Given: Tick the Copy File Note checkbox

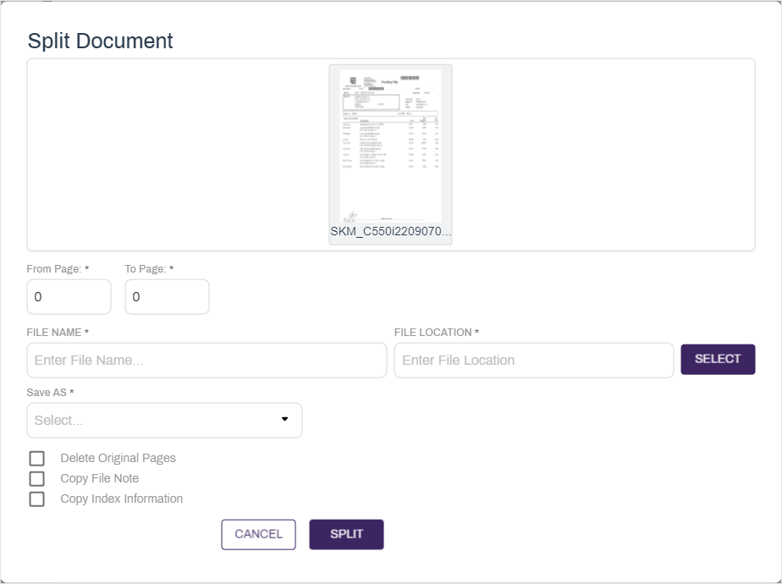Looking at the screenshot, I should tap(37, 479).
